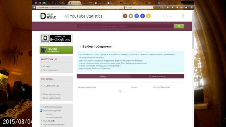Click in the site search input field
Image resolution: width=226 pixels, height=127 pixels.
coord(125,26)
